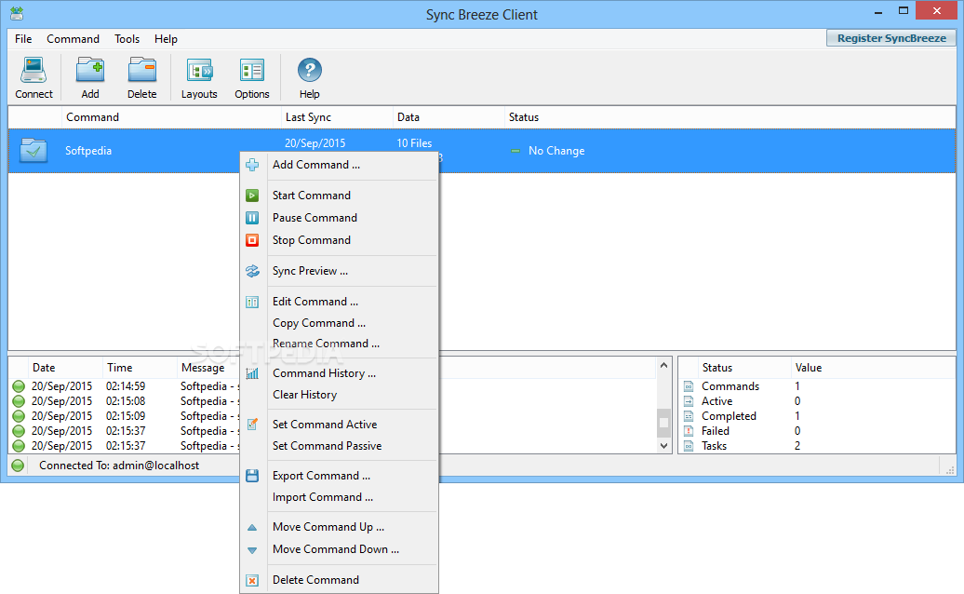Click the Set Command Active icon
Screen dimensions: 964x594
[252, 425]
